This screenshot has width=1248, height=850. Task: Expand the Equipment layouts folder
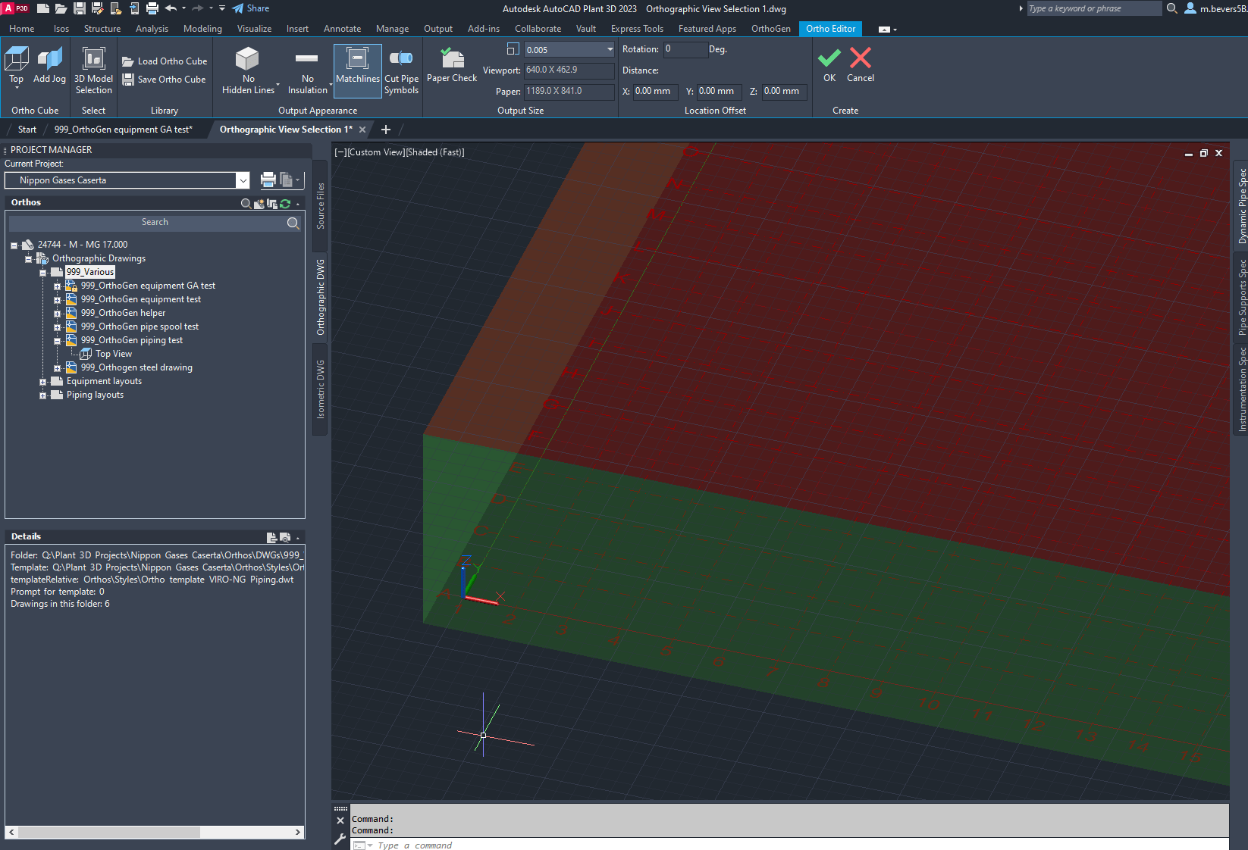[42, 382]
